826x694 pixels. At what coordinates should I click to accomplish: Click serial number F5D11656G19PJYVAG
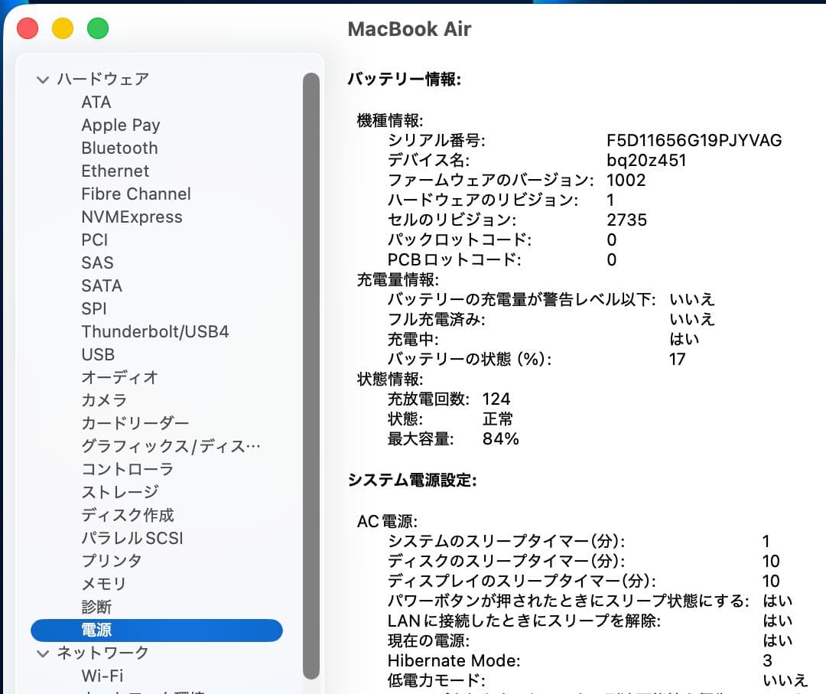click(x=694, y=140)
